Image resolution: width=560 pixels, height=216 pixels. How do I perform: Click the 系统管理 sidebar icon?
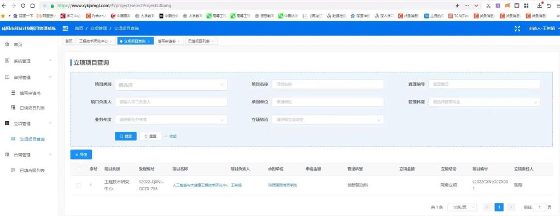(7, 61)
